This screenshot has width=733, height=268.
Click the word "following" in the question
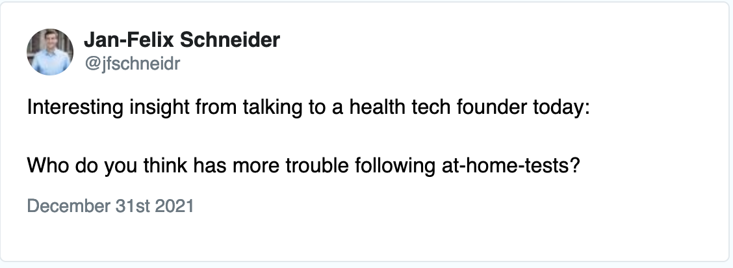tap(395, 166)
